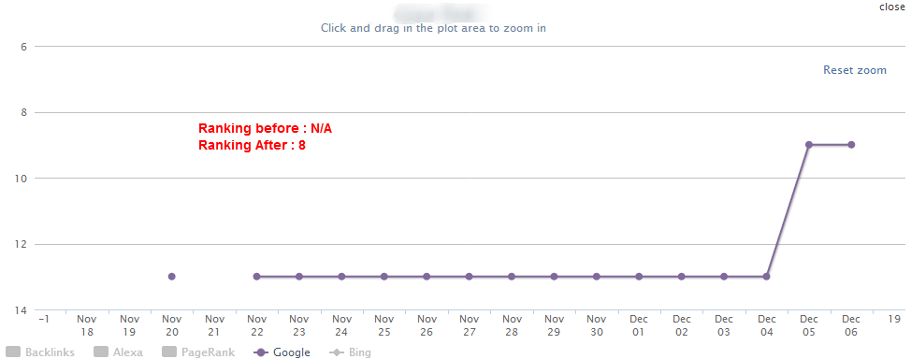Toggle the Alexa series in legend

(x=118, y=352)
